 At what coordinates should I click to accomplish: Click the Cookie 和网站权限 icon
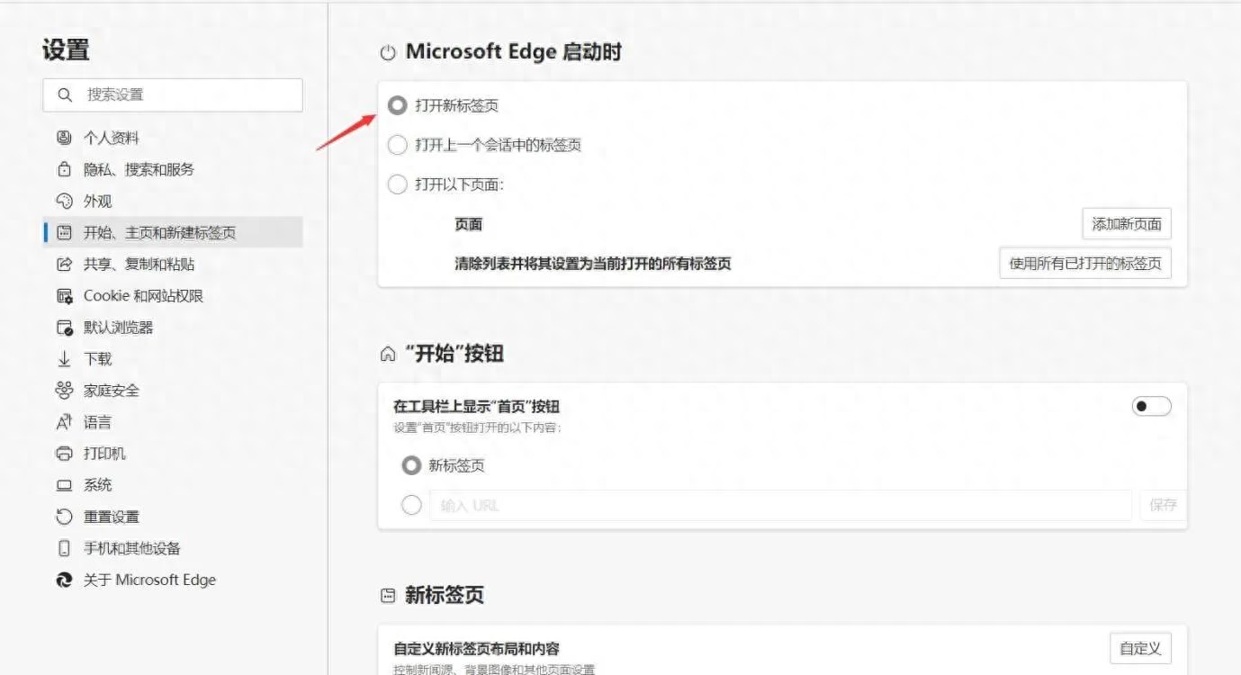pyautogui.click(x=63, y=295)
